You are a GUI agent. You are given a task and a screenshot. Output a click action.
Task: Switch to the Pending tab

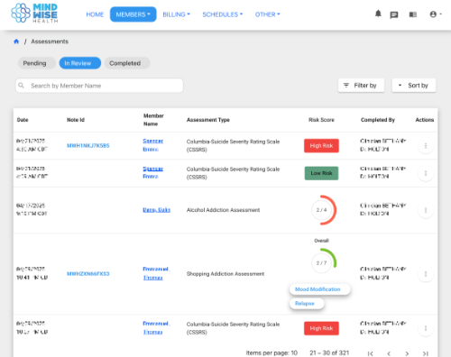[36, 63]
